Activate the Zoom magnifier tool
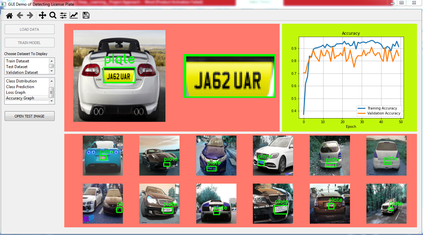The width and height of the screenshot is (423, 235). tap(53, 15)
